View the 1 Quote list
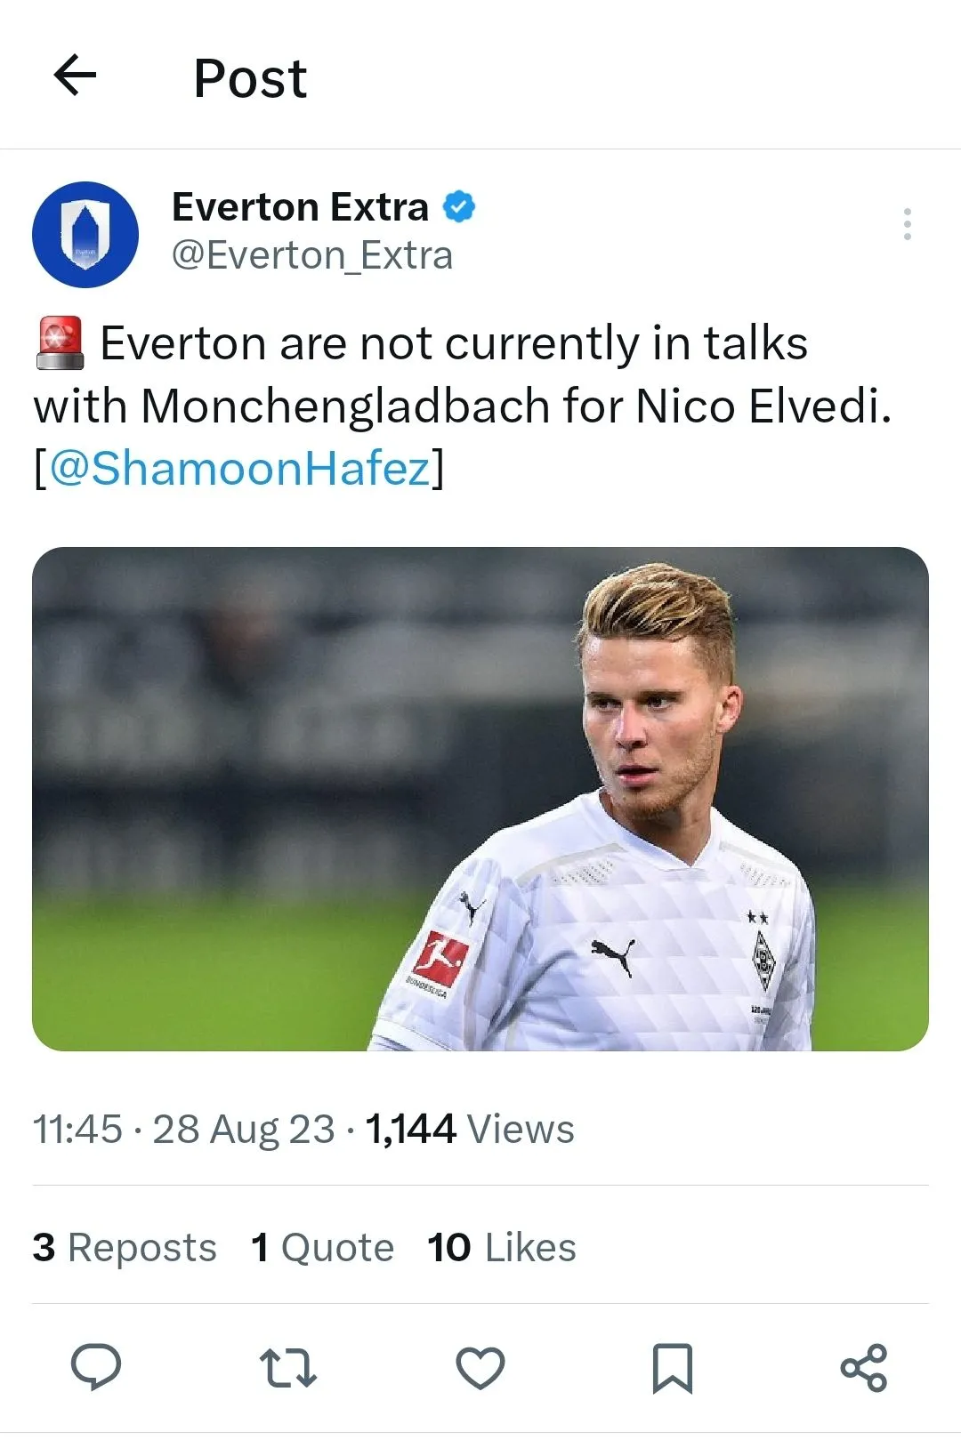 click(x=322, y=1247)
